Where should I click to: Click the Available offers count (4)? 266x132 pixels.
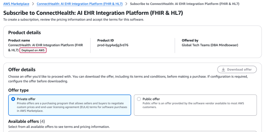coord(43,121)
